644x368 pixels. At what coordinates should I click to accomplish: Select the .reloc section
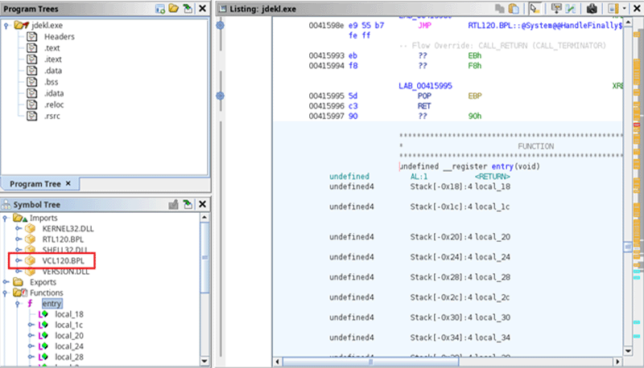[54, 104]
